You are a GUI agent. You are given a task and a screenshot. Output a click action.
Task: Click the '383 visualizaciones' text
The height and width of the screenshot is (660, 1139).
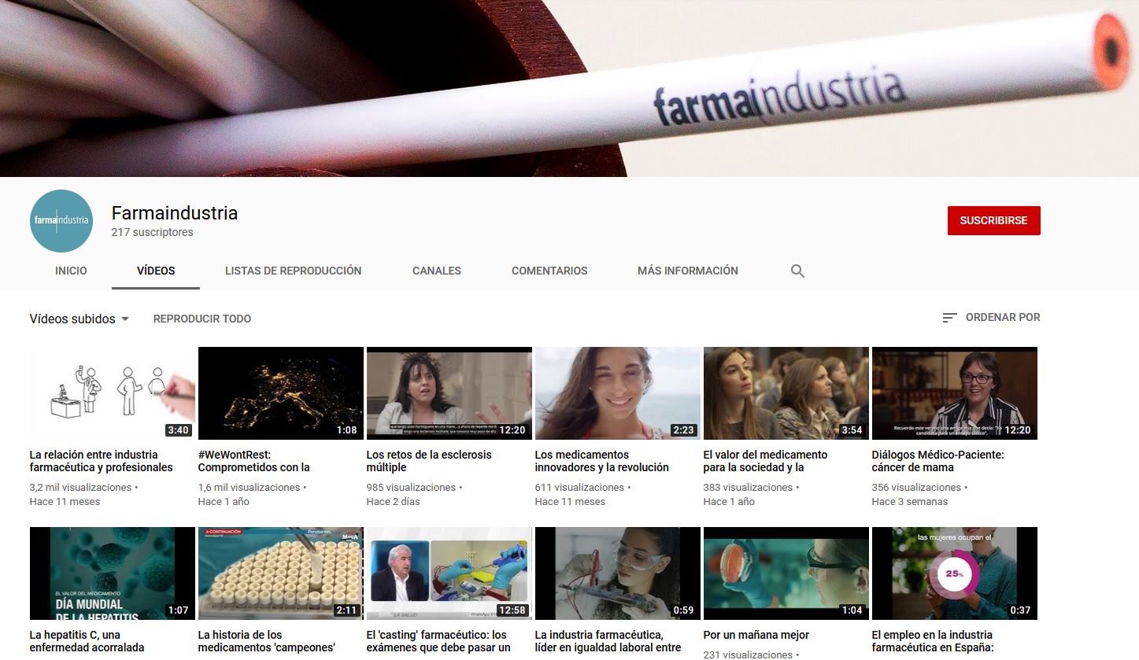click(x=748, y=488)
